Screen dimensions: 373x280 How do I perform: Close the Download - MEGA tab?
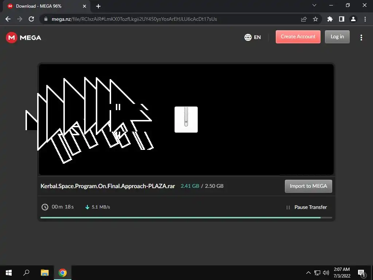tap(85, 6)
